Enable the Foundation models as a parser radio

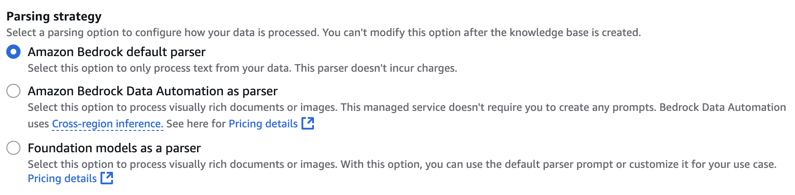tap(13, 148)
